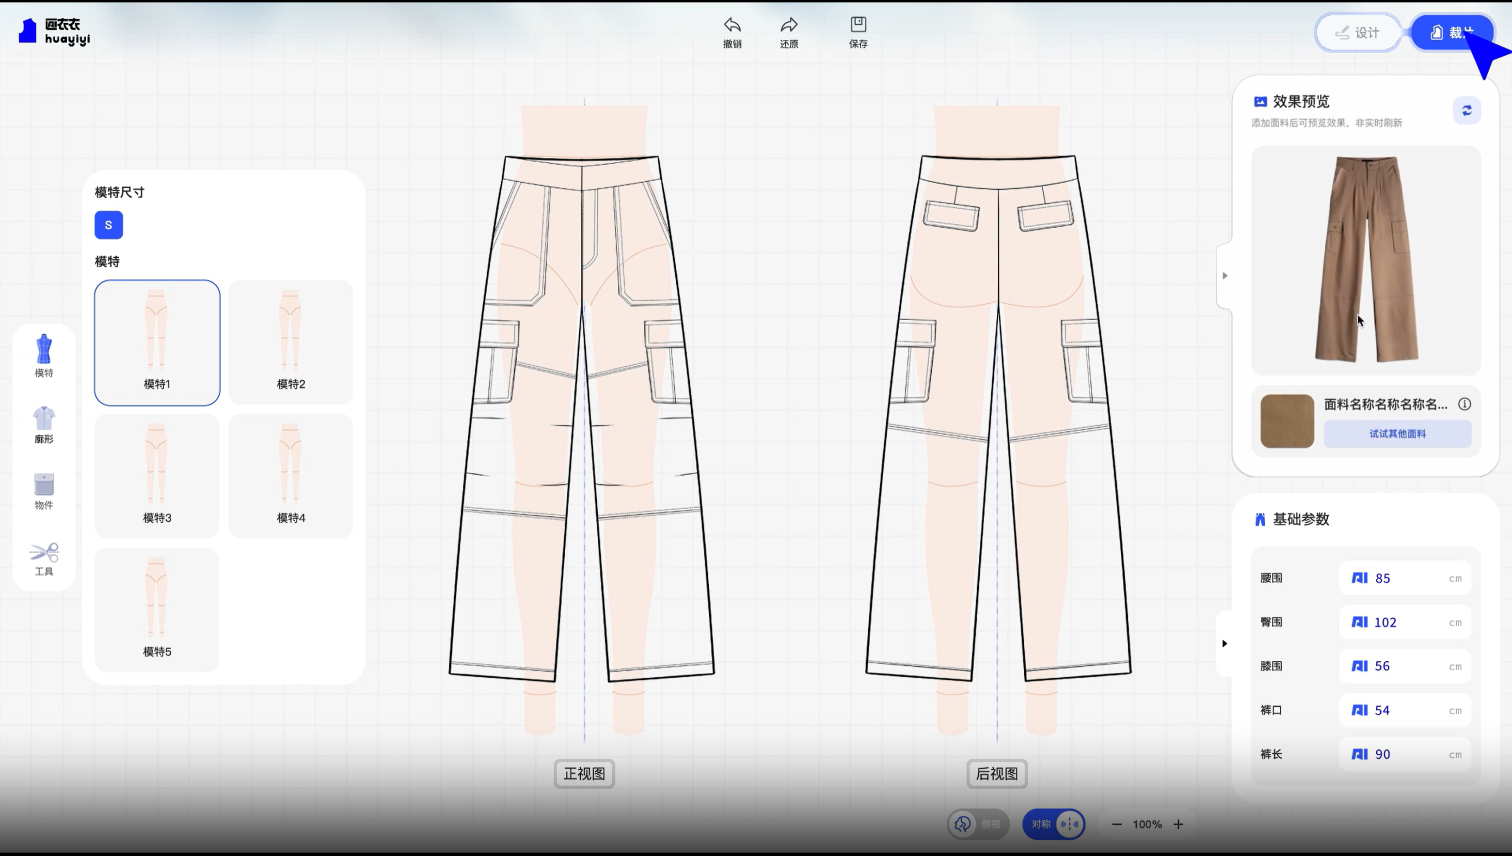The height and width of the screenshot is (856, 1512).
Task: Click the huayiyi logo
Action: click(x=54, y=31)
